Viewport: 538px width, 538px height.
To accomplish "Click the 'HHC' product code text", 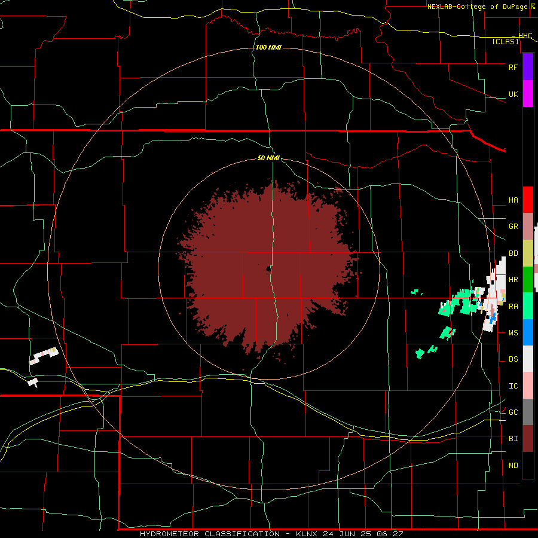I will 525,36.
